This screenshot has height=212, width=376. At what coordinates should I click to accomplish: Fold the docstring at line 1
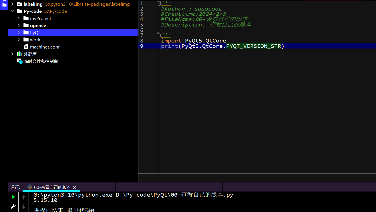click(x=159, y=4)
